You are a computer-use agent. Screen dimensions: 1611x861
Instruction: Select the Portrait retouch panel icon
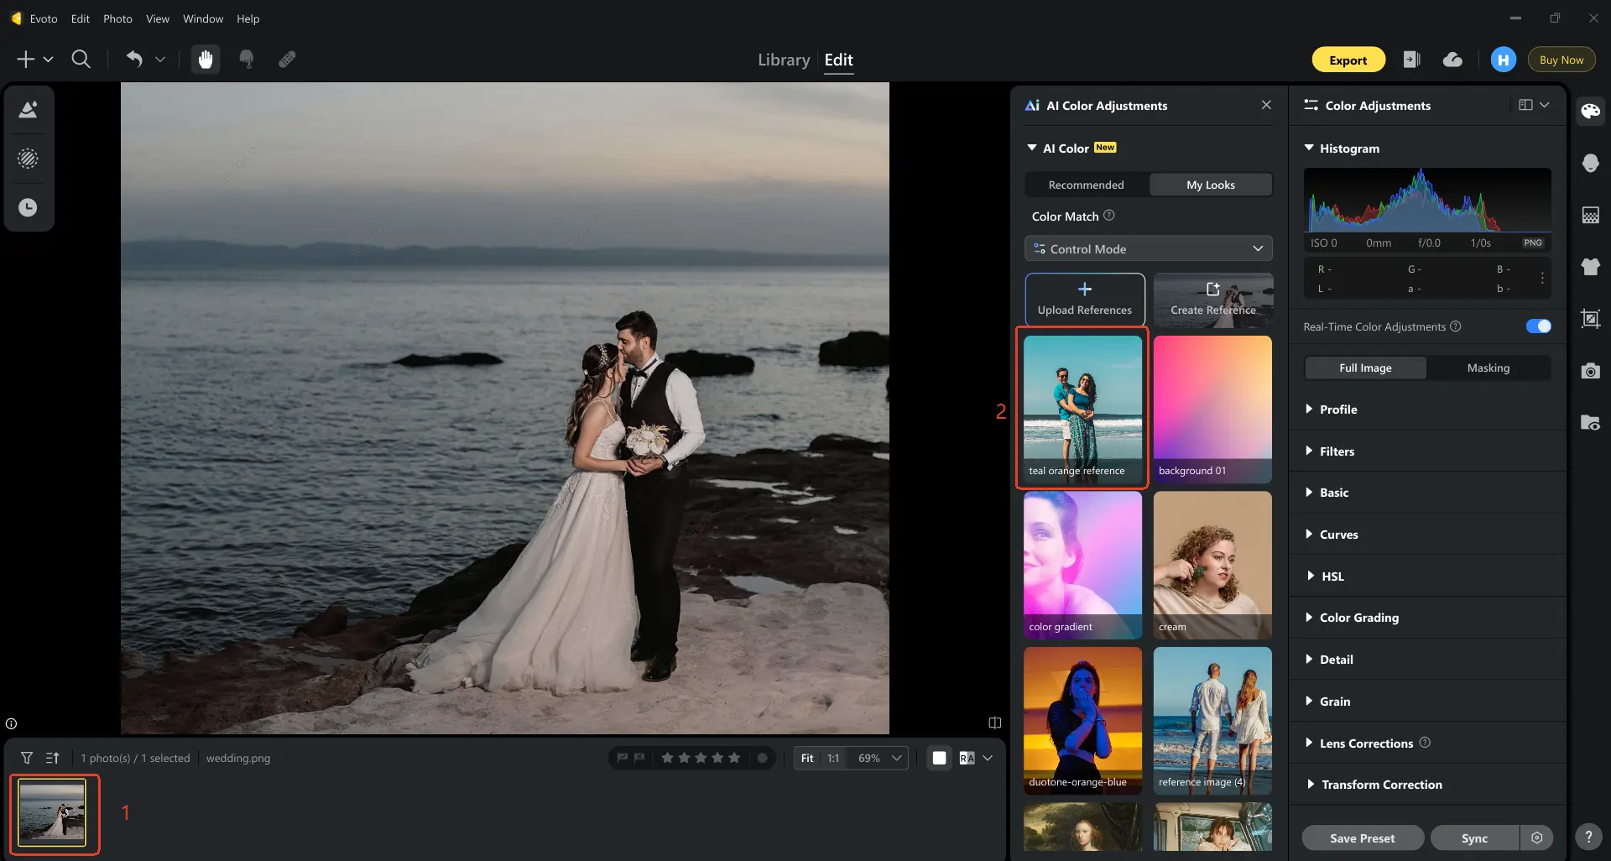coord(1591,163)
